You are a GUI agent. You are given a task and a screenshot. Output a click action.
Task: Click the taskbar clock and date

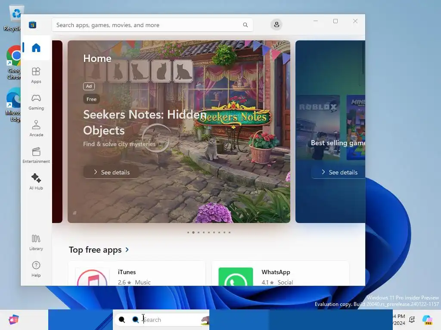pyautogui.click(x=399, y=319)
